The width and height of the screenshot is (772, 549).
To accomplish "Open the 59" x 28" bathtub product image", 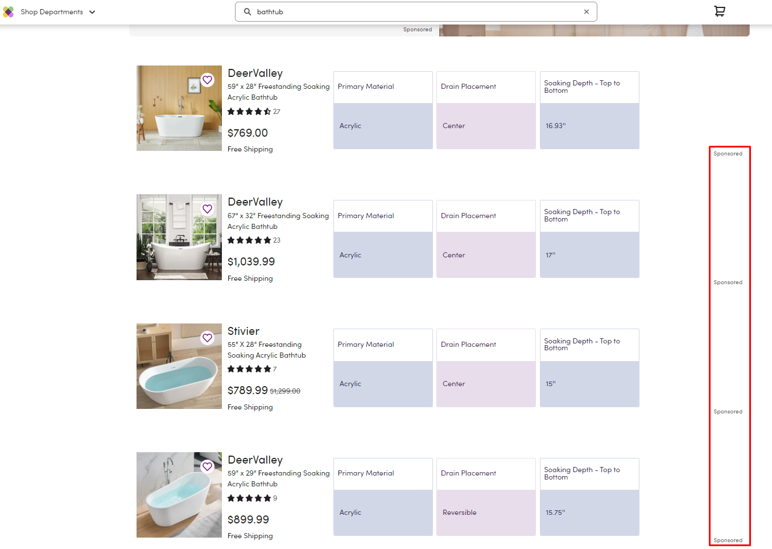I will [179, 108].
